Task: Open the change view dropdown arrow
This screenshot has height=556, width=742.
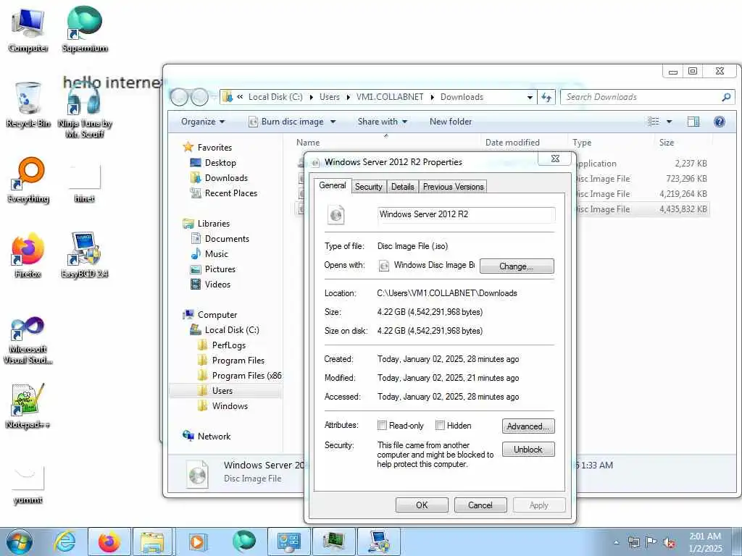Action: (x=669, y=122)
